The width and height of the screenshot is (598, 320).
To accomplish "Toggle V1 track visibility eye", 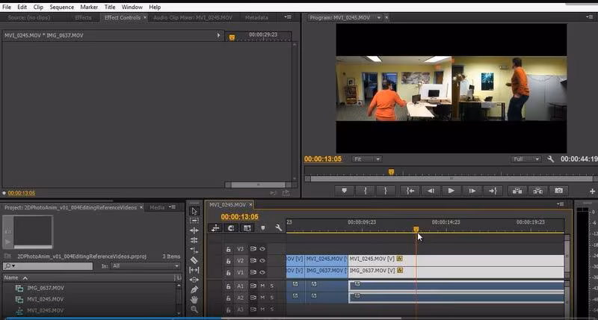I will pos(262,272).
